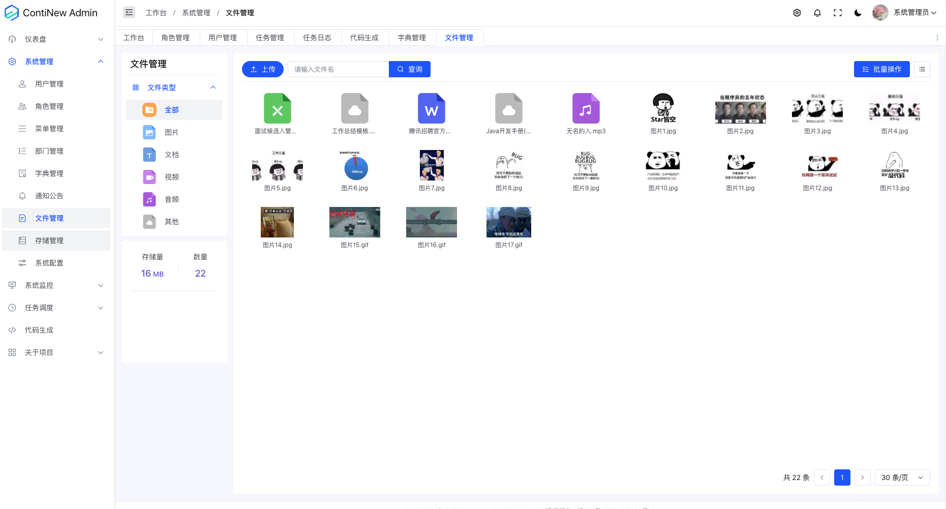Collapse the 文件类型 section
The height and width of the screenshot is (509, 946).
[x=213, y=87]
